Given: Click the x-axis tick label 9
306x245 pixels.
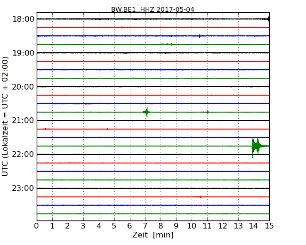Looking at the screenshot, I should click(x=176, y=226).
